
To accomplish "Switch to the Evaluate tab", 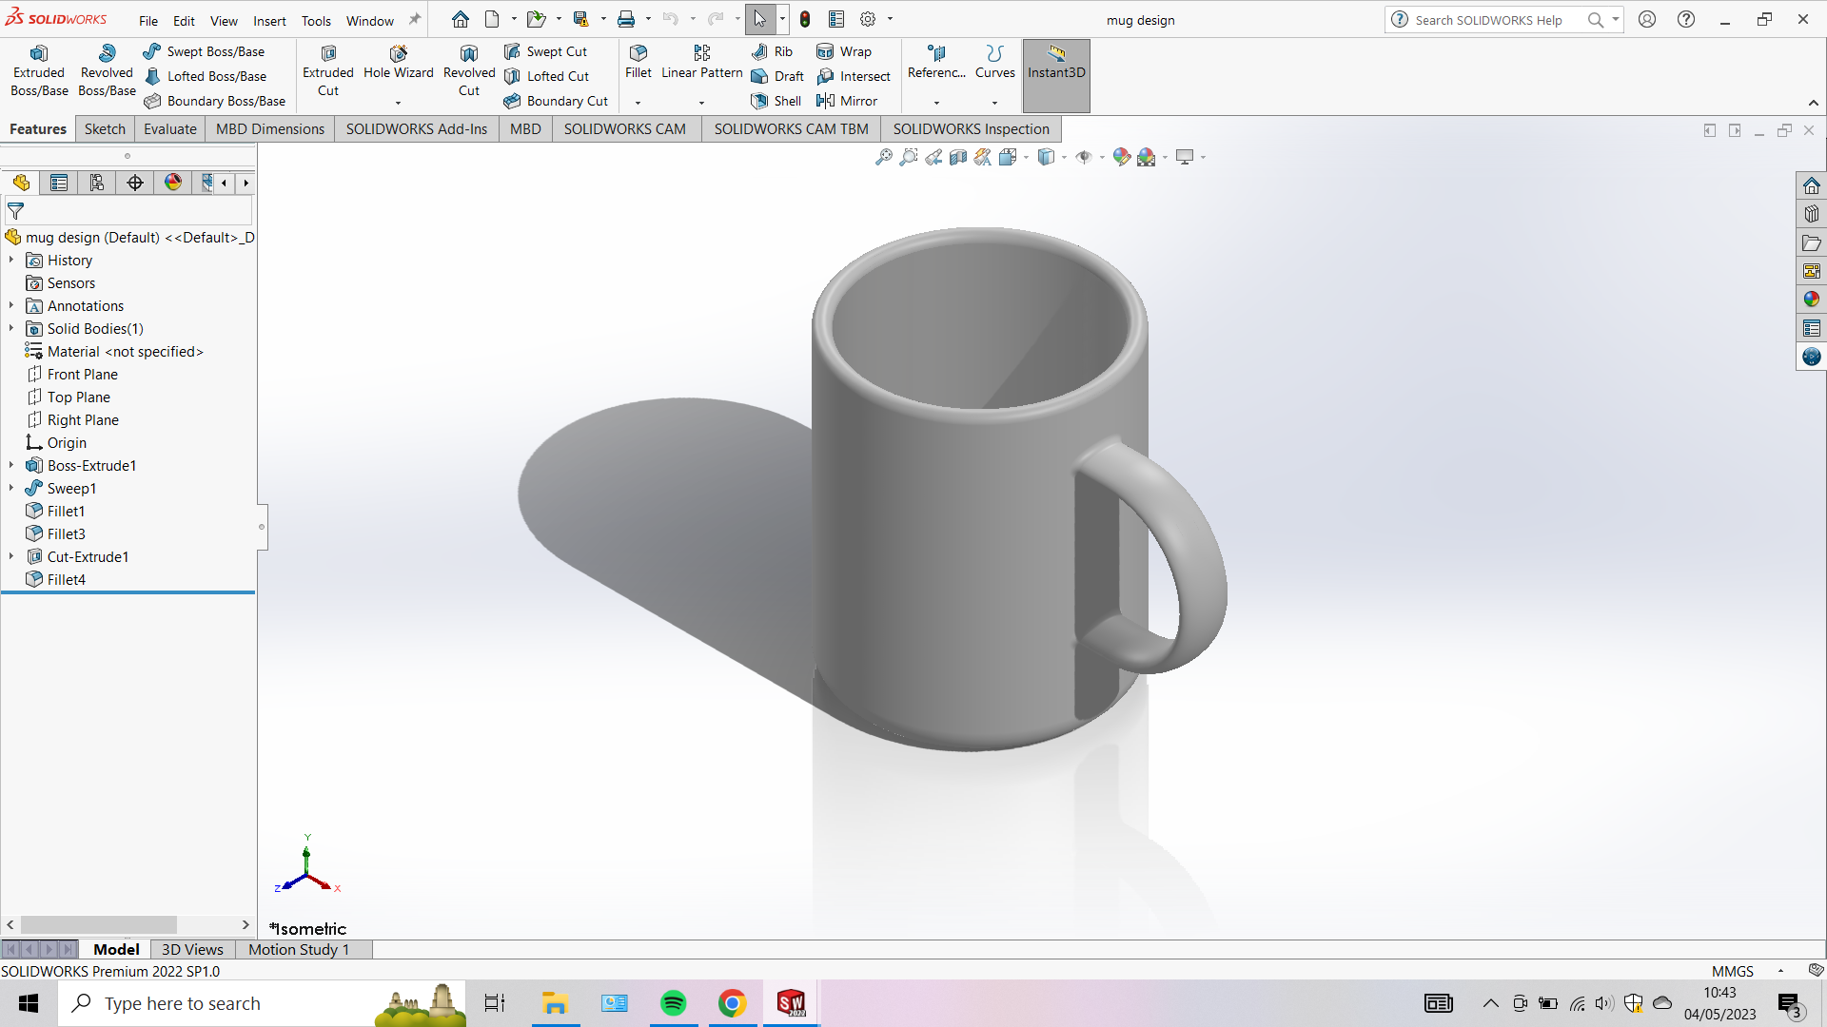I will (170, 128).
